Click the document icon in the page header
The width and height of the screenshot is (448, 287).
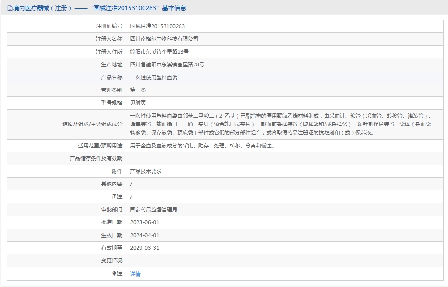coord(10,8)
